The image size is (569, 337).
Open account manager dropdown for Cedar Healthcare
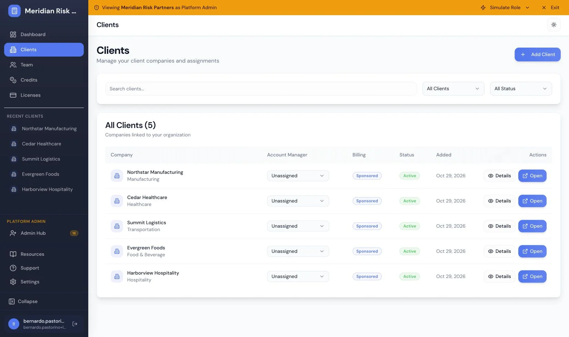point(298,201)
